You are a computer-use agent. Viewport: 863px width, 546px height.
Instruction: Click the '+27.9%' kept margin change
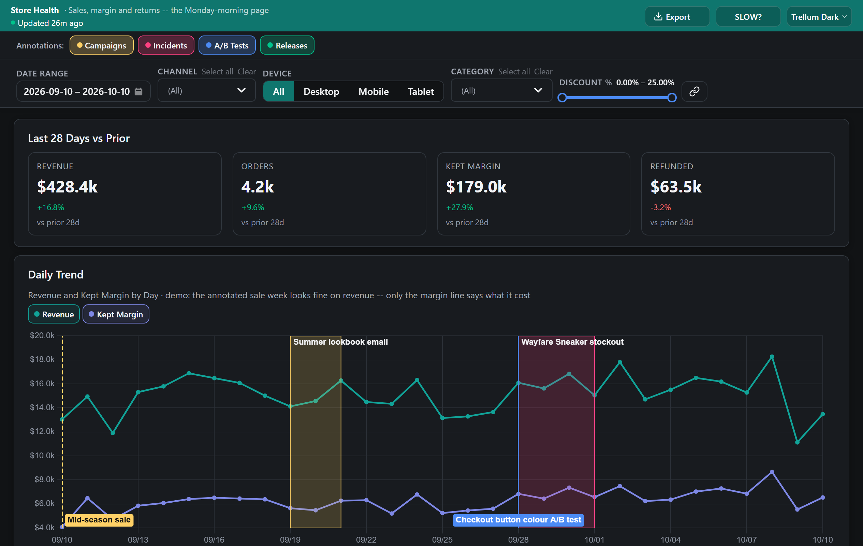pyautogui.click(x=459, y=207)
